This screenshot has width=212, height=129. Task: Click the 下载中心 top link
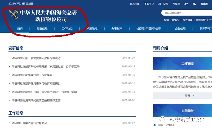[x=149, y=4]
